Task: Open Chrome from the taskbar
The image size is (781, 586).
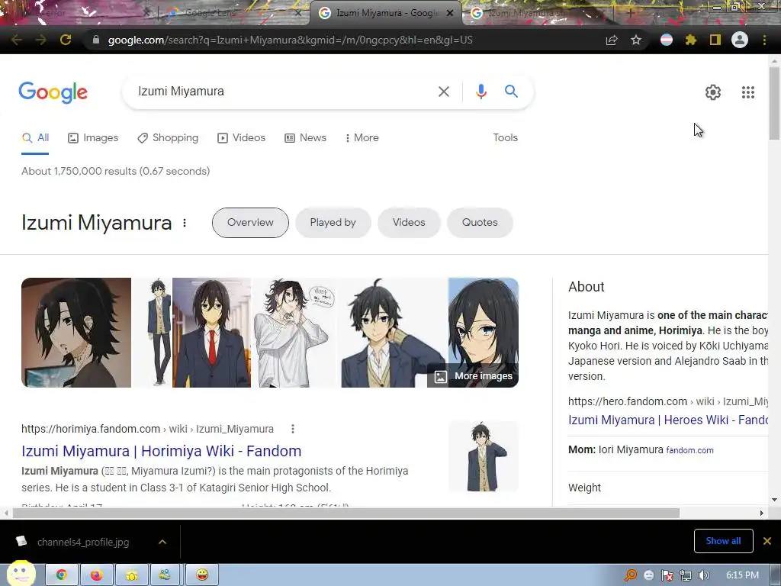Action: [x=62, y=575]
